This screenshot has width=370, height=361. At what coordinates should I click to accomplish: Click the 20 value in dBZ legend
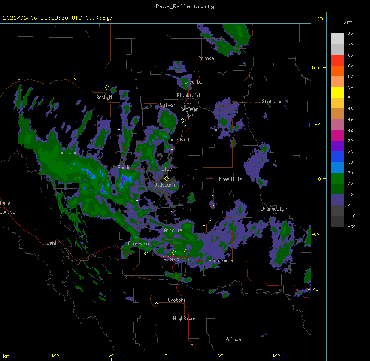[x=350, y=184]
